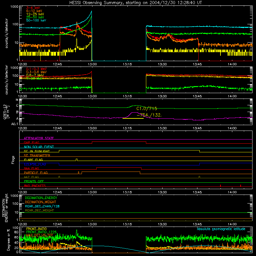Click the DECIMATION ENERGY or weight axis label
Image resolution: width=256 pixels, height=256 pixels.
click(5, 208)
